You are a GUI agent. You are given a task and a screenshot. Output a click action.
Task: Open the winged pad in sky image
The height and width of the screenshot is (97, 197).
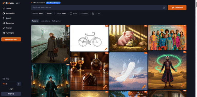129,71
